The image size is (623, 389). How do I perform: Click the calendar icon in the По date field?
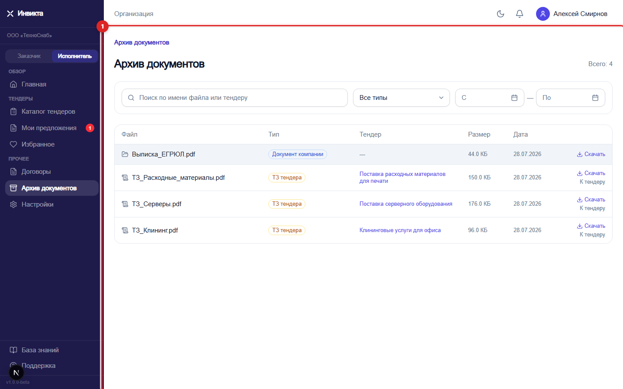coord(595,98)
